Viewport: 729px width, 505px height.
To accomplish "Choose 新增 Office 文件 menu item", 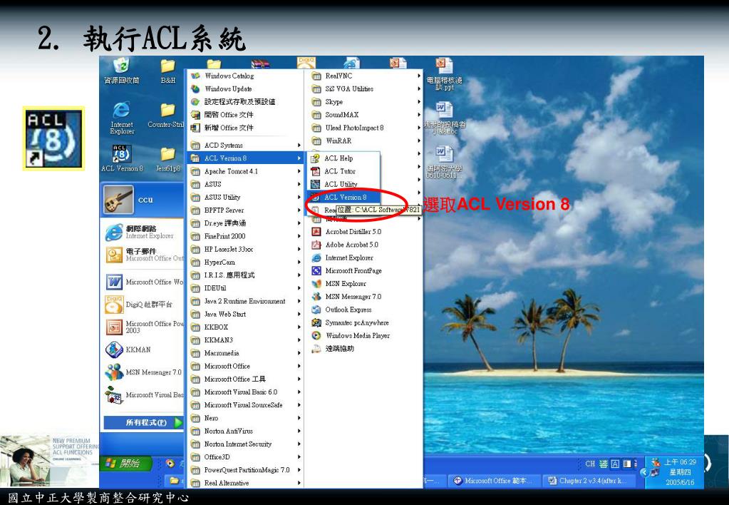I will 245,128.
